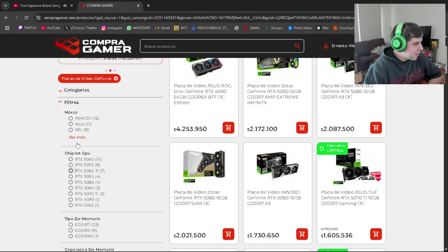Image resolution: width=448 pixels, height=252 pixels.
Task: Open the ASUS TUF RTX 5070 Ti product image
Action: pos(357,167)
